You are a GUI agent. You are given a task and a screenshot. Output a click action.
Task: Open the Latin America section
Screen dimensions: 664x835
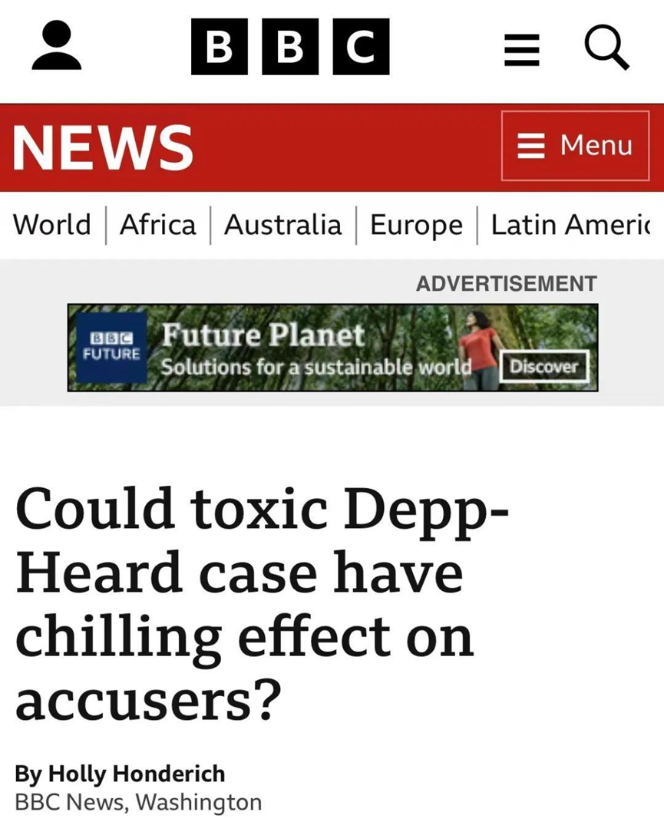click(571, 224)
